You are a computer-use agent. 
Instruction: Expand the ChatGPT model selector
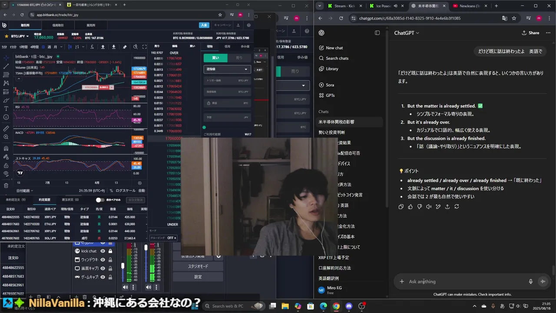[x=407, y=33]
